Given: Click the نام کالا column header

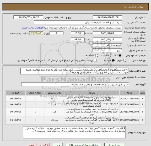Looking at the screenshot, I should pos(92,93).
